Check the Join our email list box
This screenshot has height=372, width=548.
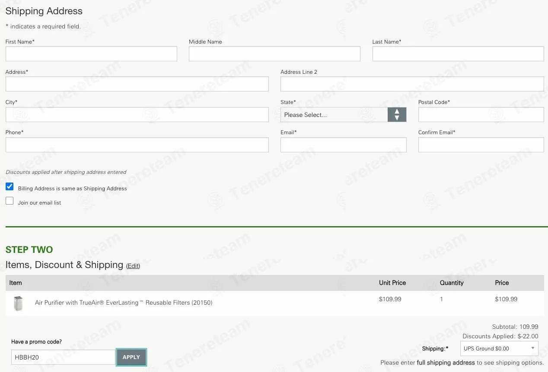coord(10,201)
